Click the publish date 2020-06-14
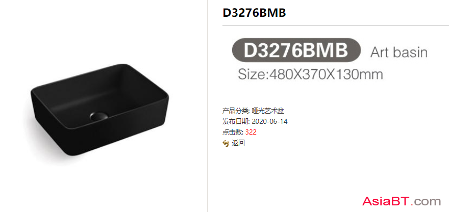The image size is (449, 212). pyautogui.click(x=269, y=122)
